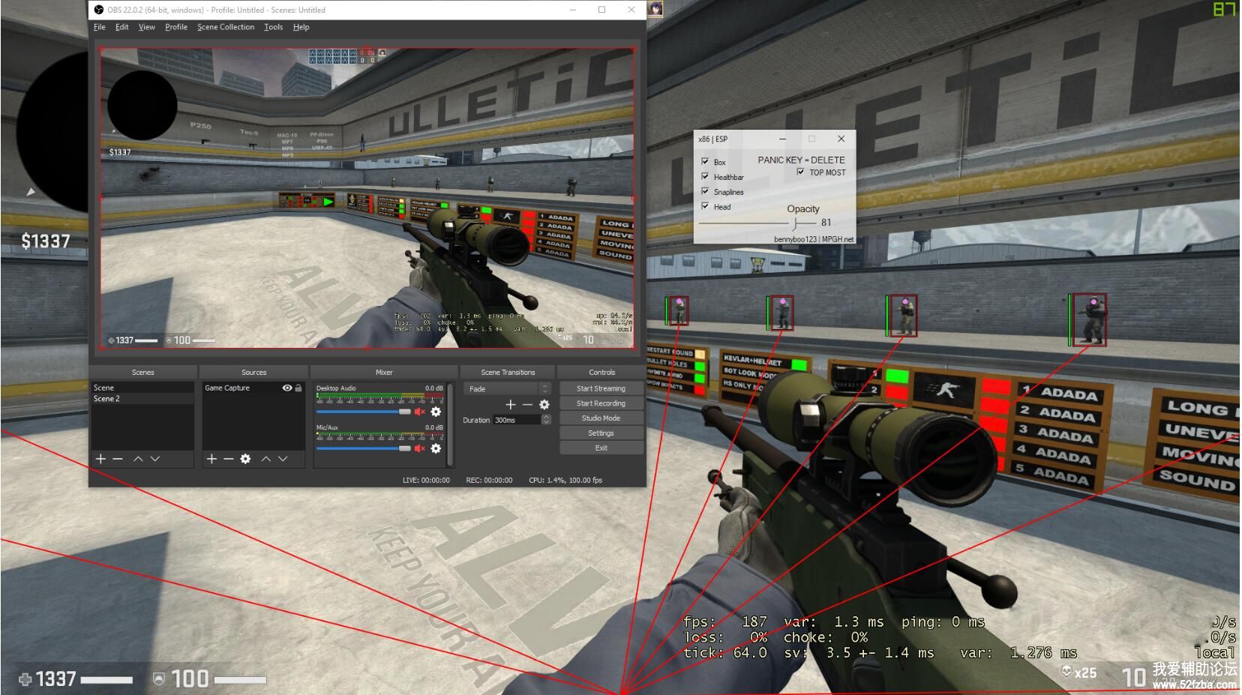1242x695 pixels.
Task: Click bennyboo123 | MPGH.net credit text
Action: pyautogui.click(x=814, y=239)
